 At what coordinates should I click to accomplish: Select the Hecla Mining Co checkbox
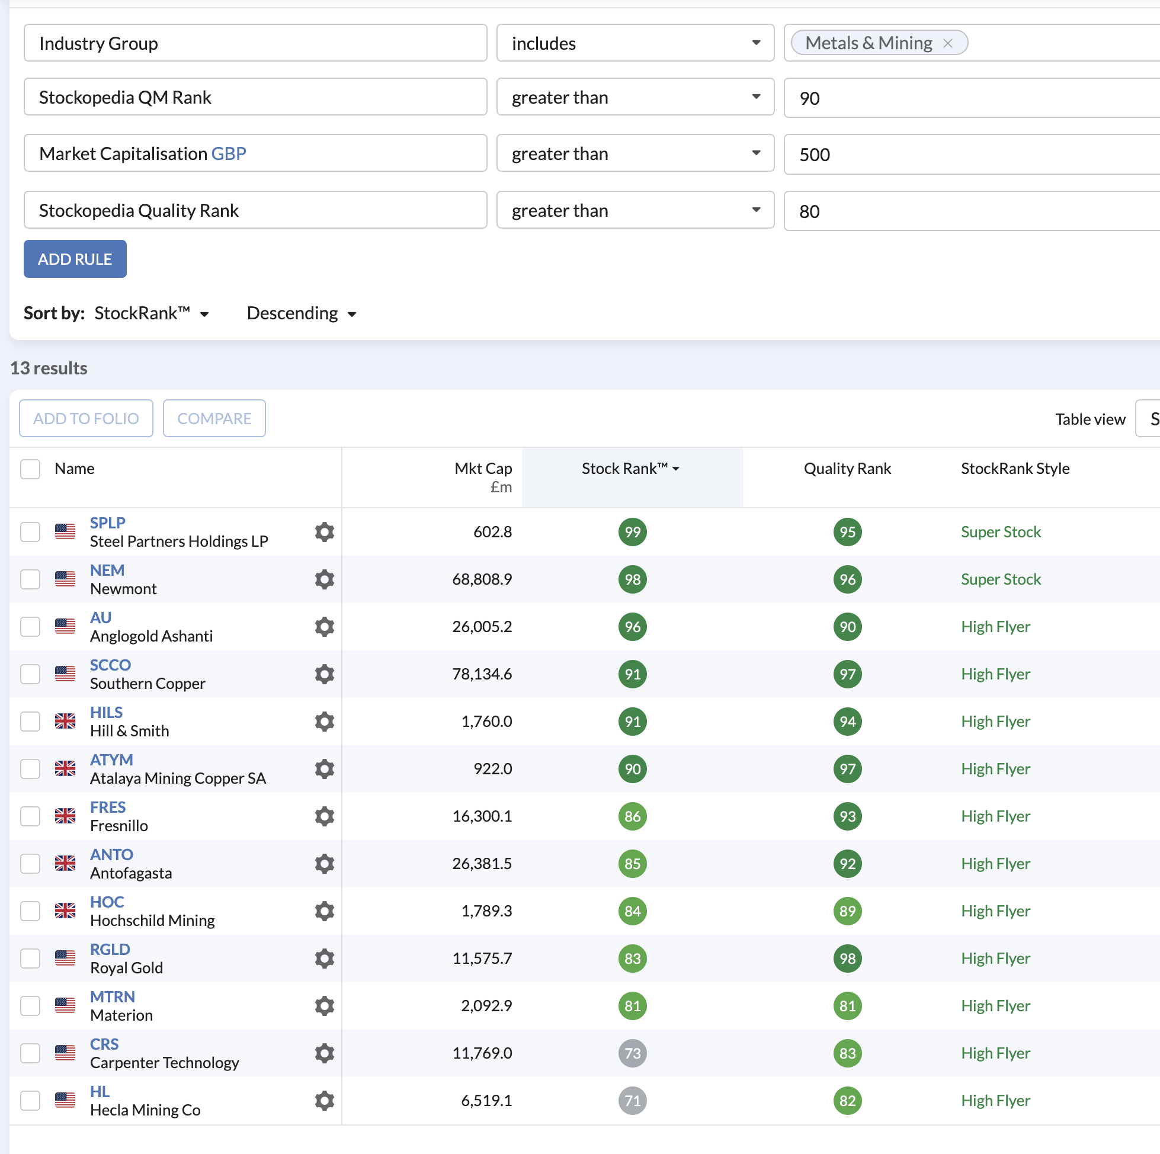[x=30, y=1101]
